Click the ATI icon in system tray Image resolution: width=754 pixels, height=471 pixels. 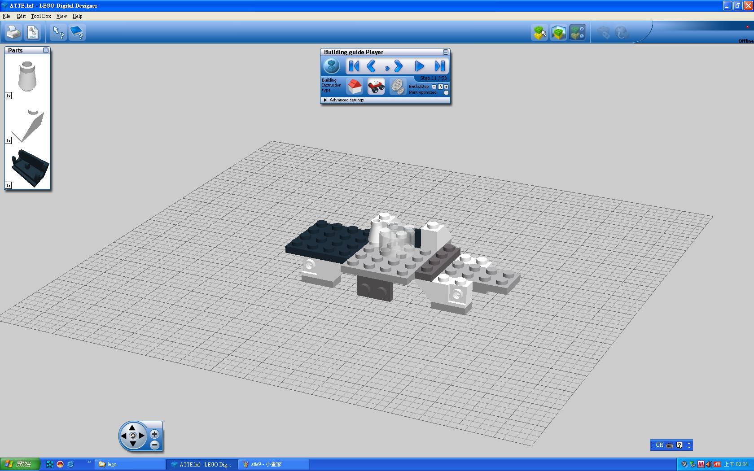pyautogui.click(x=717, y=464)
